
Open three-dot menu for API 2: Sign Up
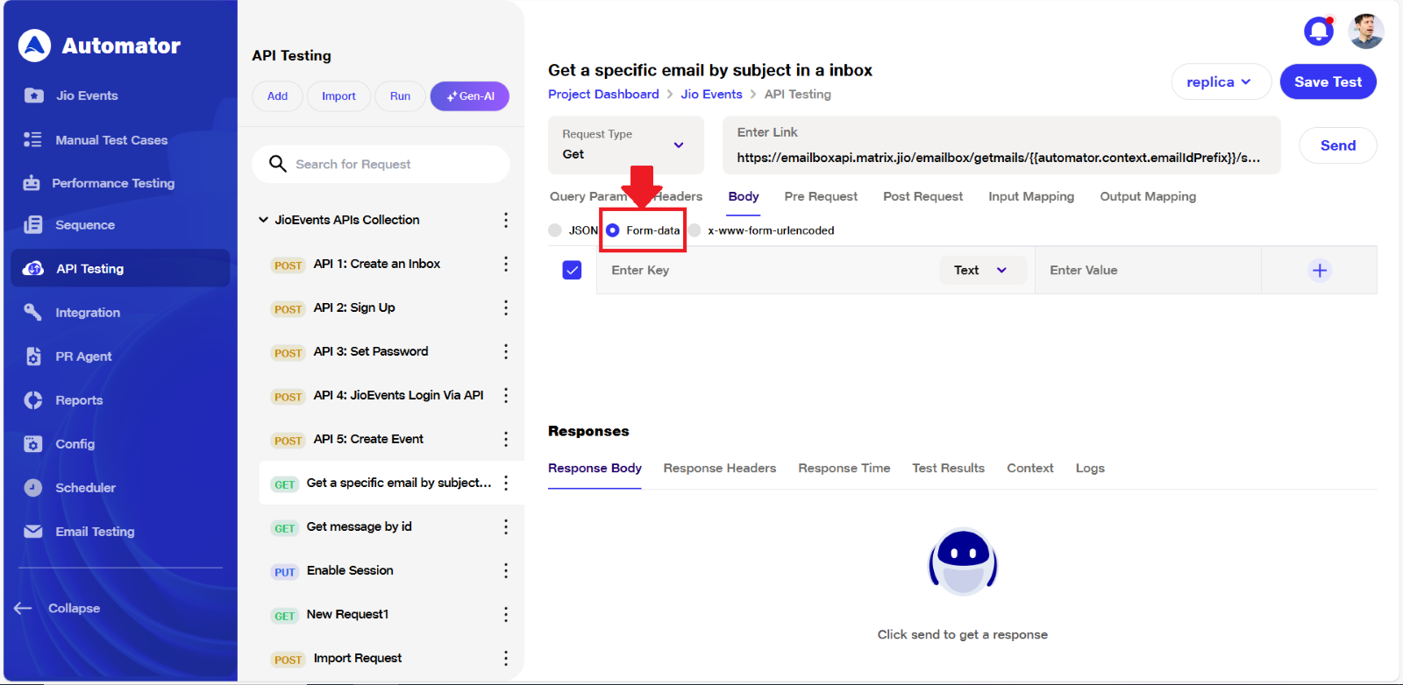pyautogui.click(x=506, y=308)
